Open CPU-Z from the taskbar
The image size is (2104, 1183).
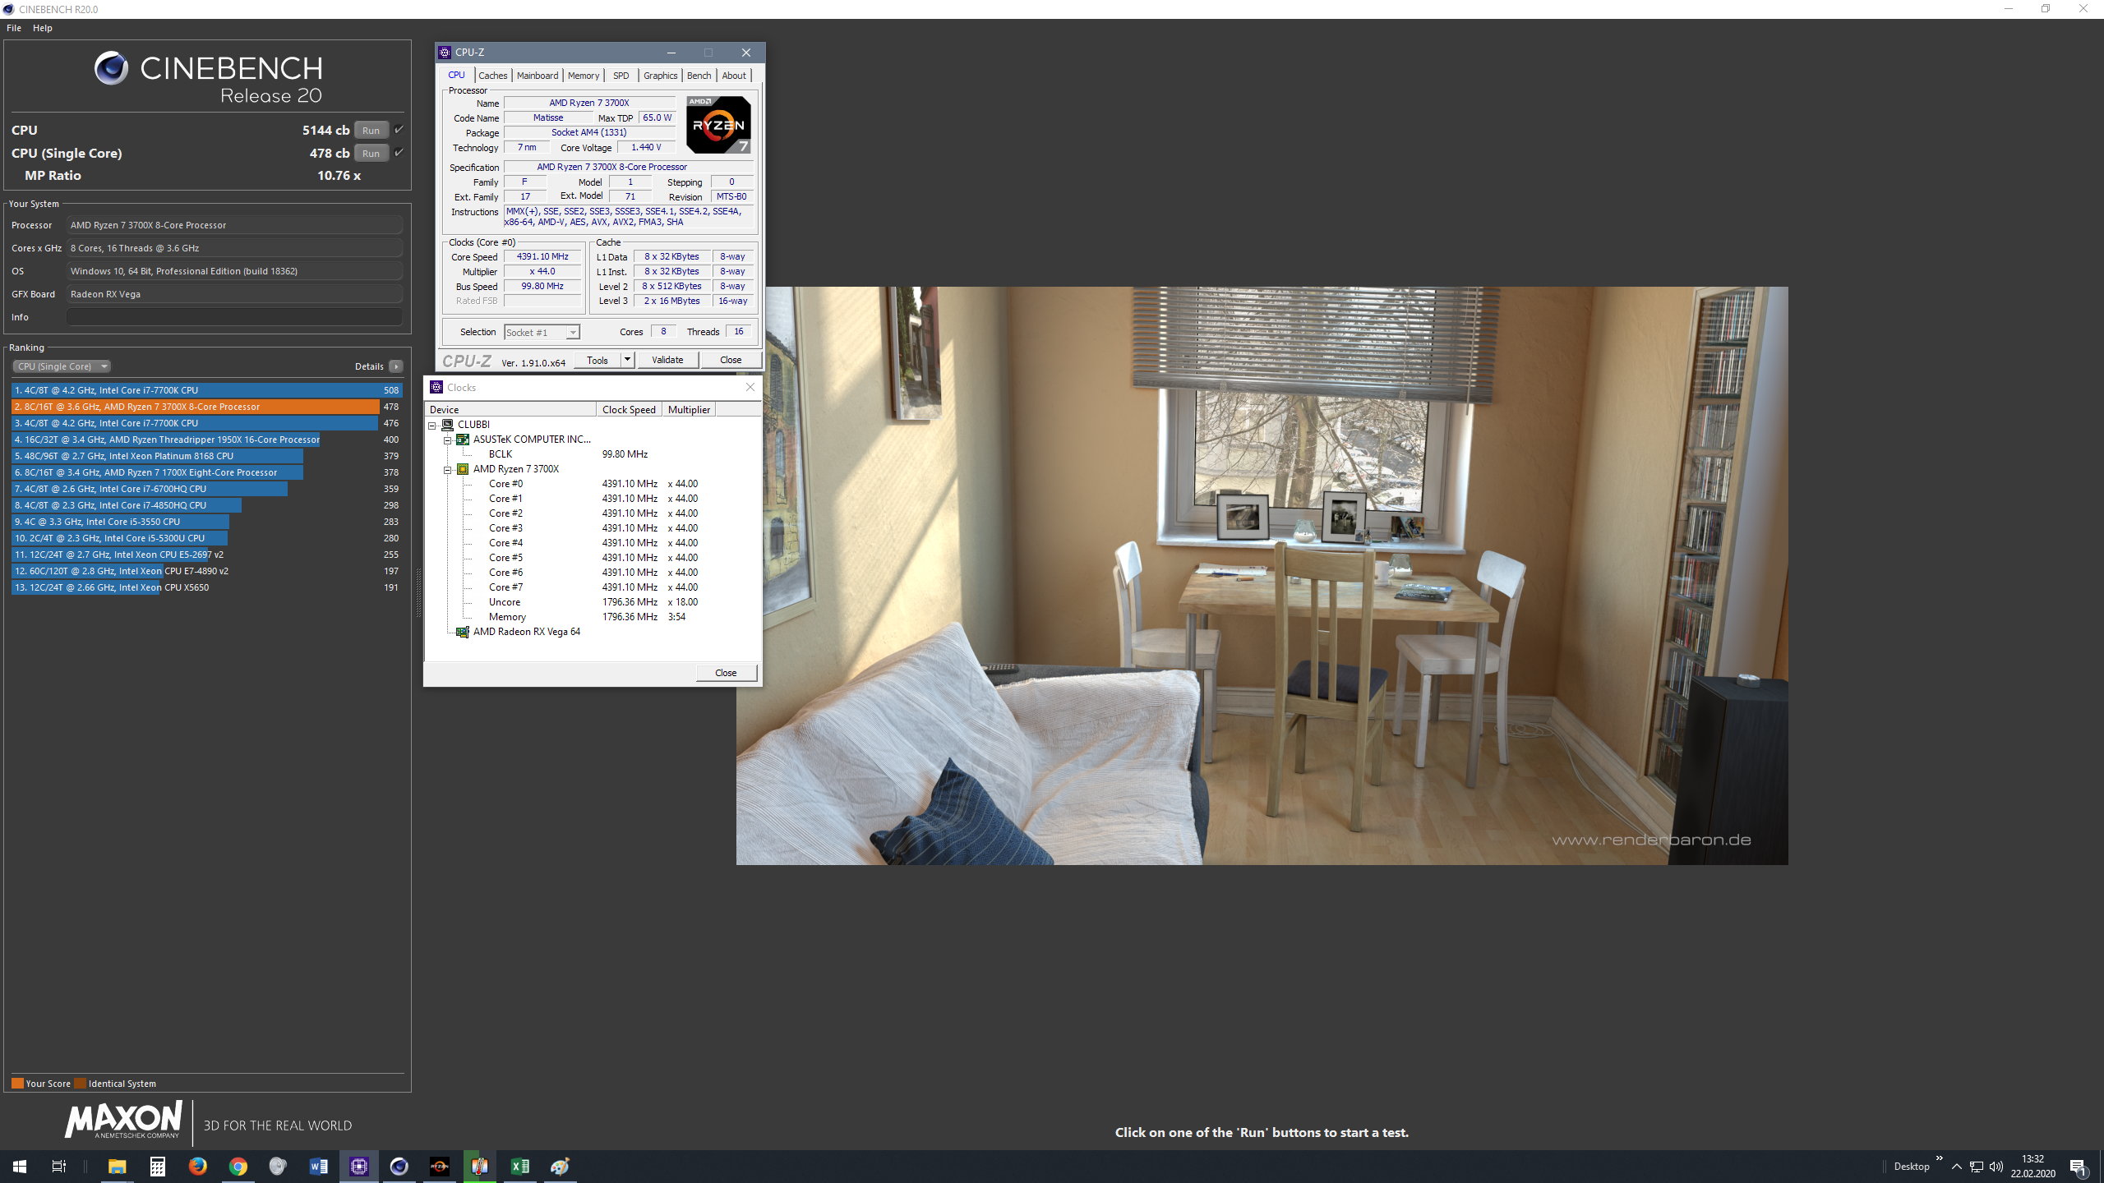pos(359,1166)
